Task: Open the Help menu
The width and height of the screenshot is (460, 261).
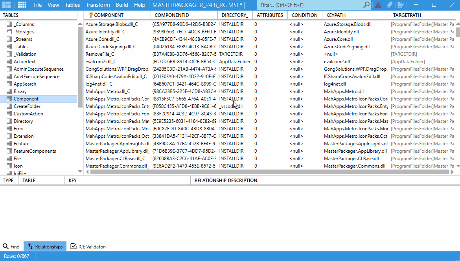Action: coord(140,5)
